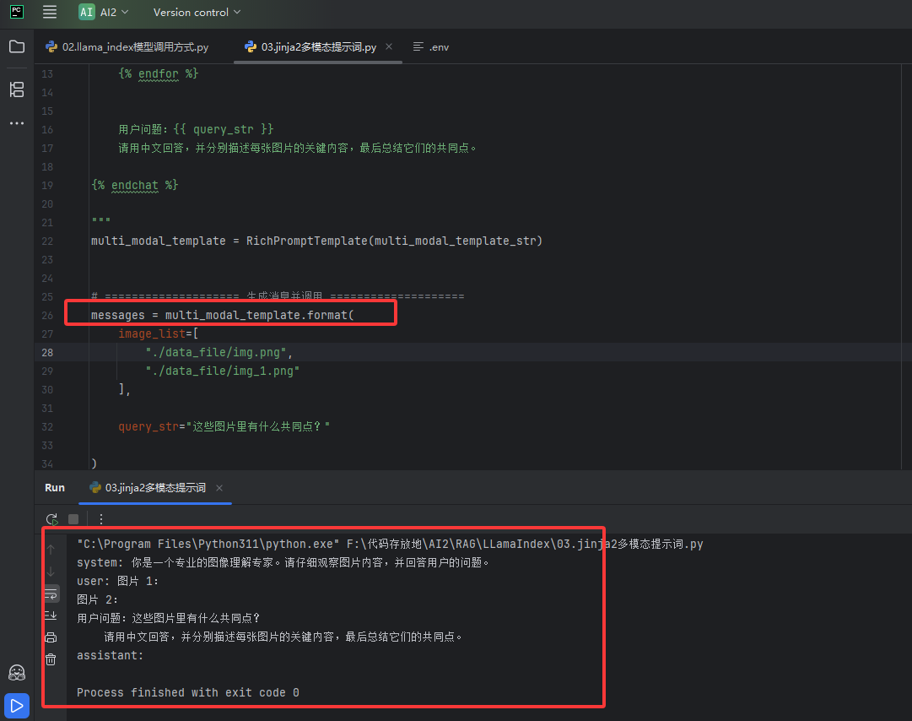Click the endfor tag on line 13

point(159,73)
